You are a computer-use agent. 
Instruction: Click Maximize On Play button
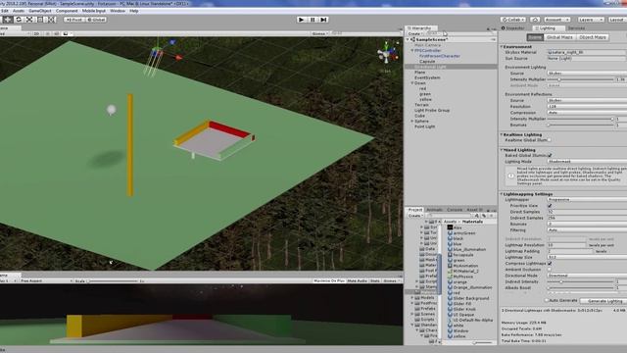[x=329, y=281]
